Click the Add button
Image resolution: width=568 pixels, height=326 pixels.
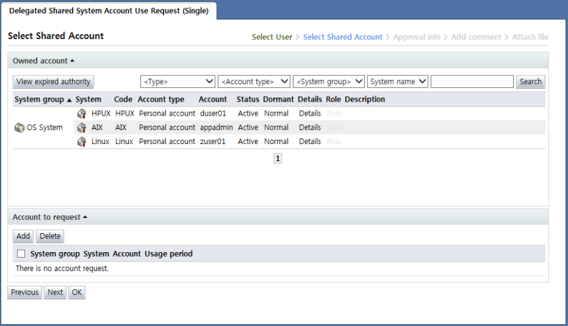23,236
